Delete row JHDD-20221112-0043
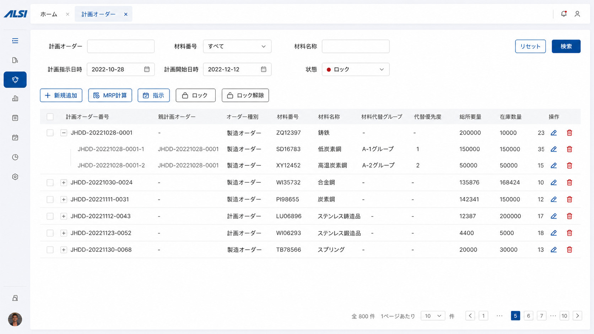This screenshot has width=594, height=334. [x=569, y=216]
